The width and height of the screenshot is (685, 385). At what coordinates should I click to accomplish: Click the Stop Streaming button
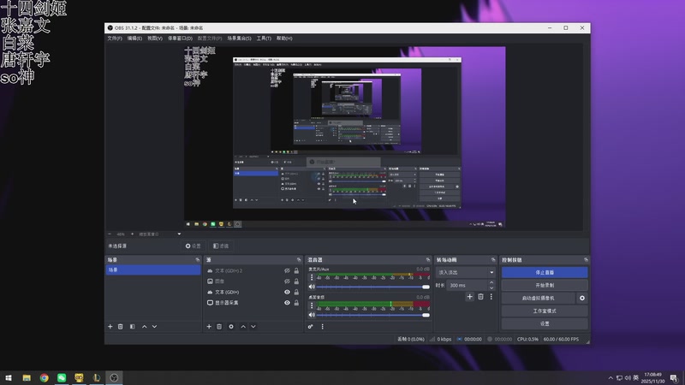(545, 272)
